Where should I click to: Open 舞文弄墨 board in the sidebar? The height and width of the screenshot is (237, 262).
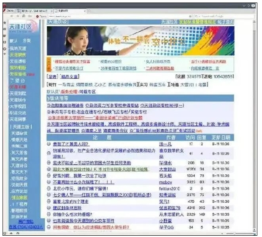[19, 159]
